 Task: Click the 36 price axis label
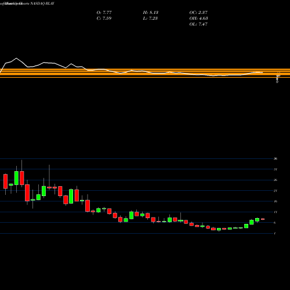(275, 159)
